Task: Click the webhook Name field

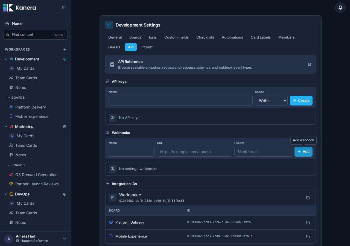Action: tap(132, 152)
